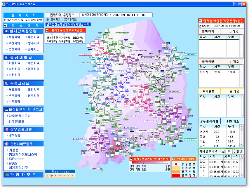Screen dimensions: 249x188
Task: Click the Map Index zoom-out minus icon
Action: (55, 175)
